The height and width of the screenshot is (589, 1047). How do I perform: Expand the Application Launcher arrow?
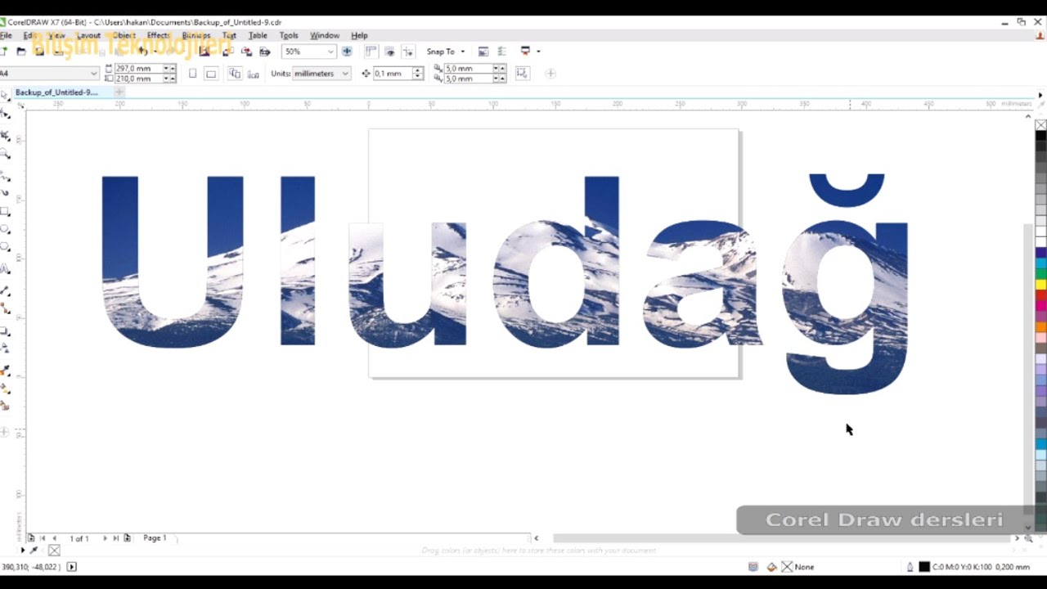coord(538,52)
